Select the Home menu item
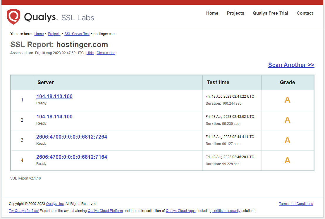The height and width of the screenshot is (219, 325). tap(212, 13)
